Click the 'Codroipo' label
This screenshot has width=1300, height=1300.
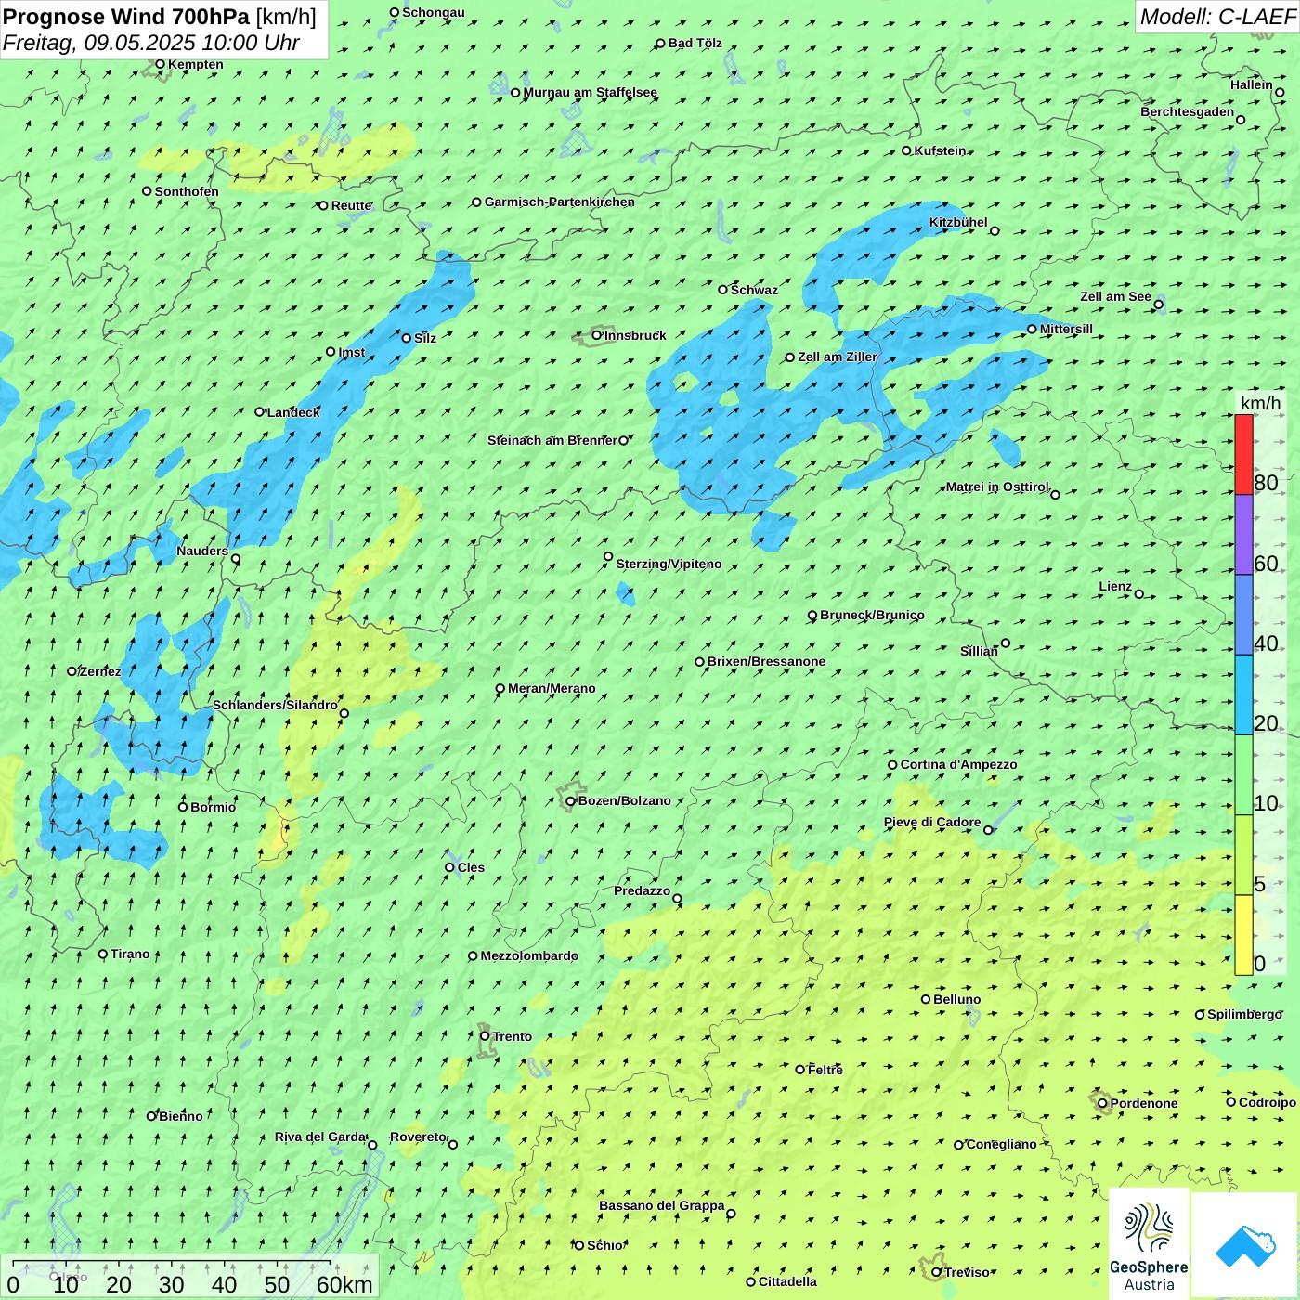click(1267, 1102)
